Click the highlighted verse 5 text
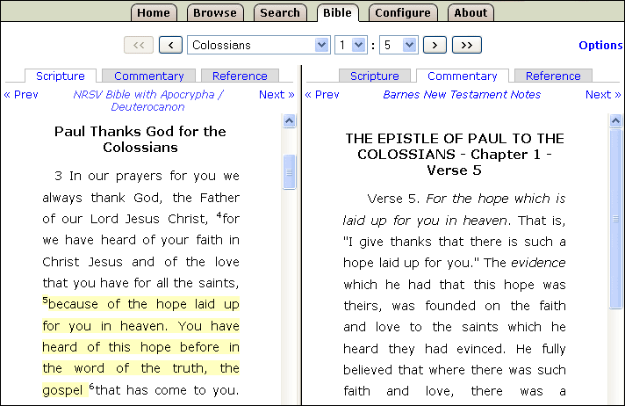Screen dimensions: 625x406 click(x=140, y=347)
